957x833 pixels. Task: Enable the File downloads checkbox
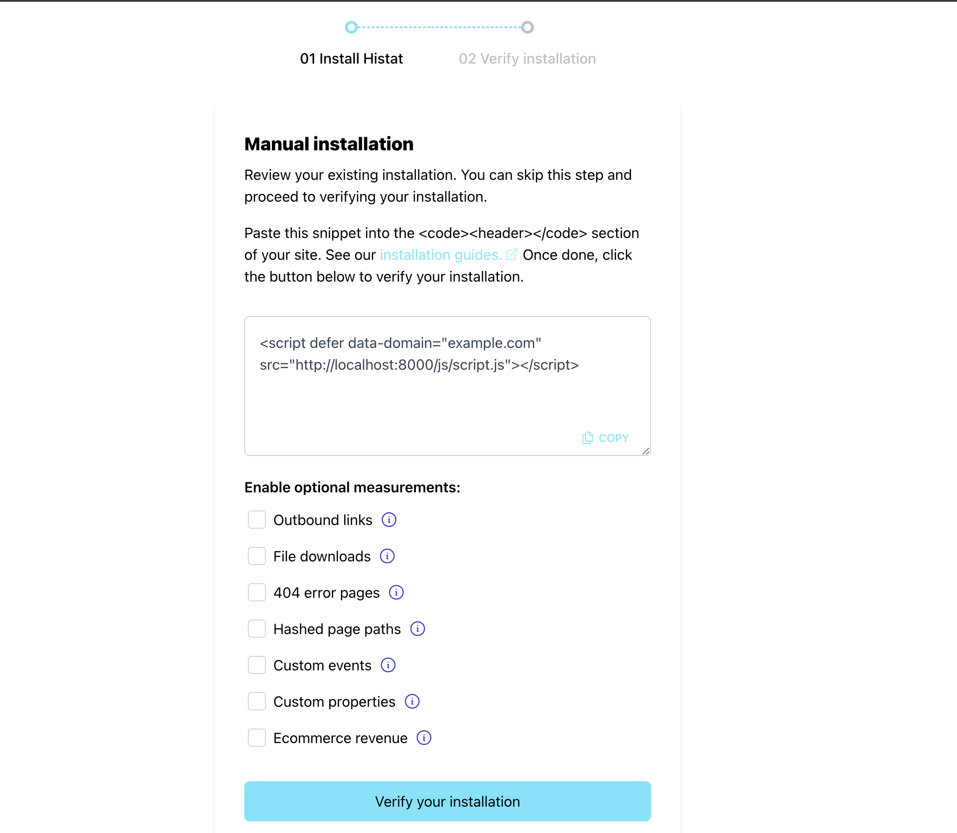[257, 556]
